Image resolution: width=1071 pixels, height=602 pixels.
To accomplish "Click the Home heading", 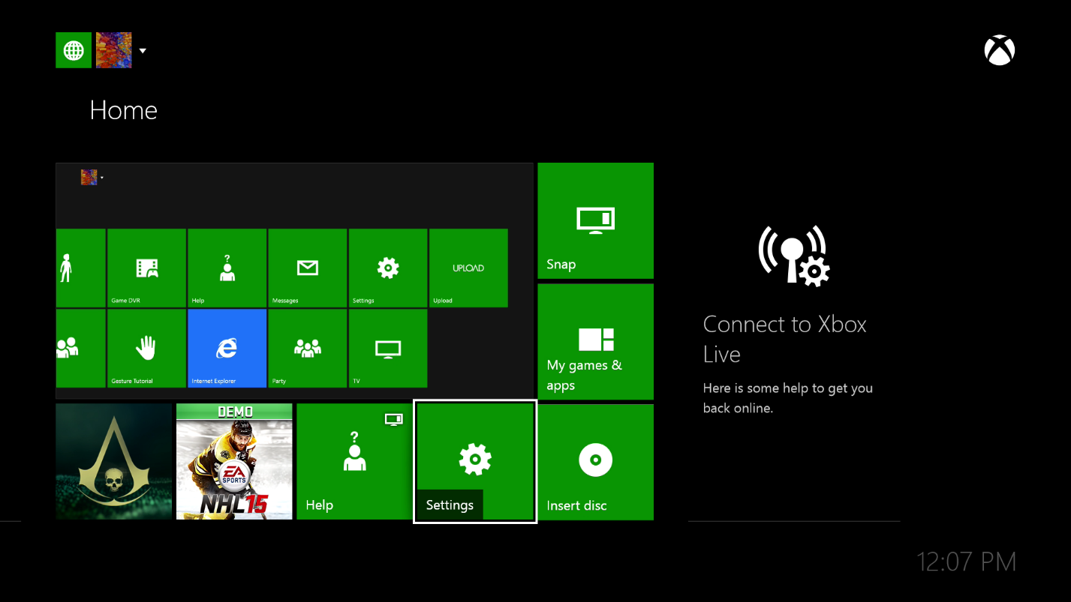I will click(124, 110).
